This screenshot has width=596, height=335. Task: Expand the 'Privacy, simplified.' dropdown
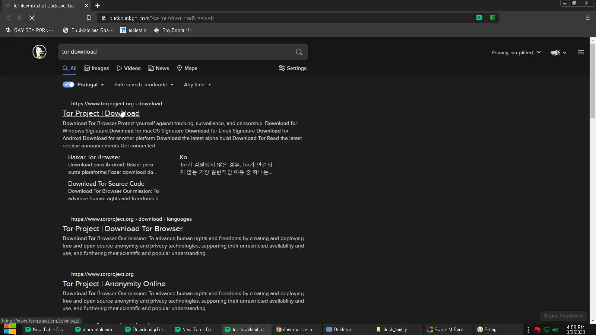[x=516, y=52]
